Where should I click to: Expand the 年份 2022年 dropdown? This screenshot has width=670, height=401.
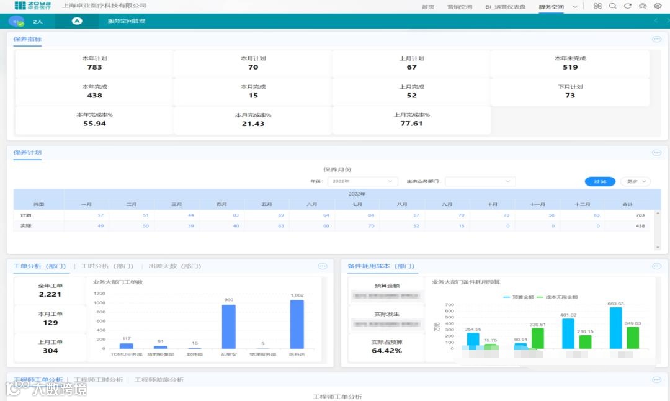pos(362,182)
